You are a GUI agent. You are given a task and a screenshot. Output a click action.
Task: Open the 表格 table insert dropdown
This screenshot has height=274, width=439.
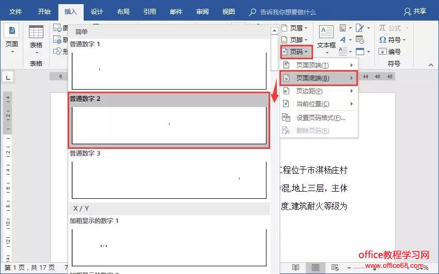(36, 40)
